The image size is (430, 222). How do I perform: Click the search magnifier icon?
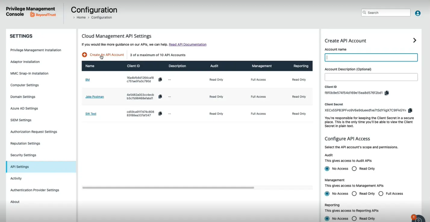pyautogui.click(x=364, y=13)
